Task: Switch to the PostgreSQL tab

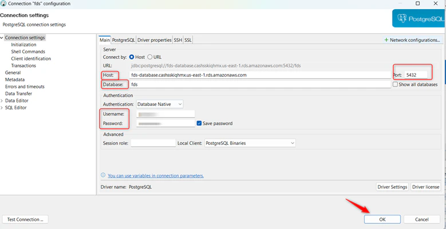Action: click(x=124, y=40)
